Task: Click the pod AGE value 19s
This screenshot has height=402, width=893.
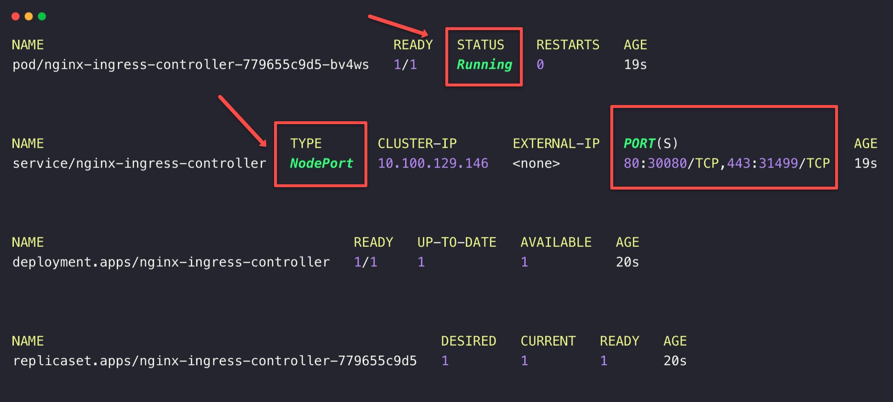Action: pyautogui.click(x=635, y=64)
